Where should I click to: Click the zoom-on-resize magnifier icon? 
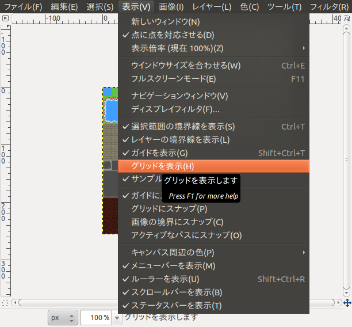(347, 18)
